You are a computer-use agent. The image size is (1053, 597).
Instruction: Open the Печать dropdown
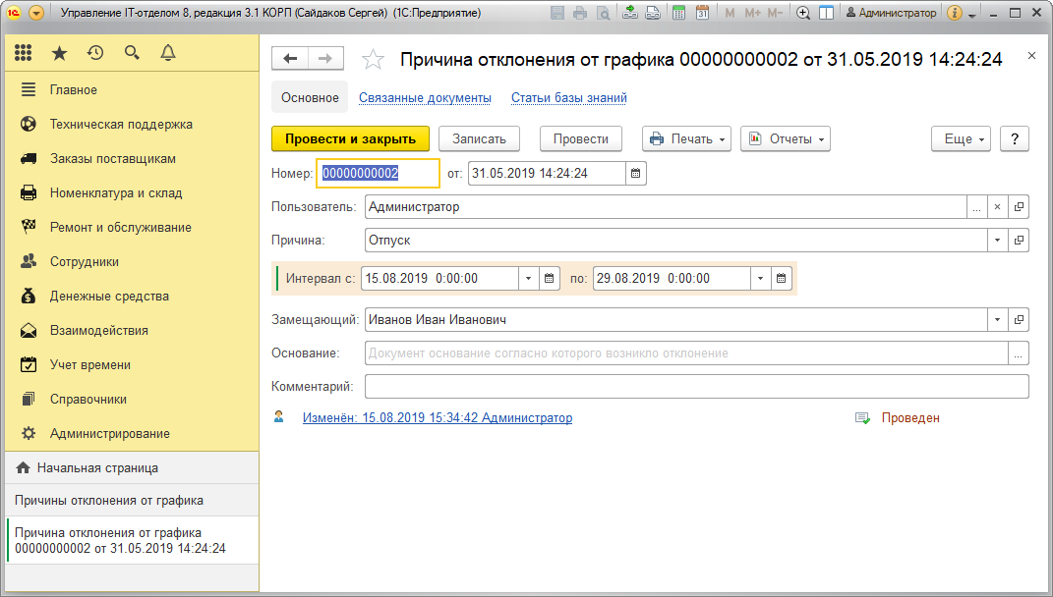[x=686, y=138]
